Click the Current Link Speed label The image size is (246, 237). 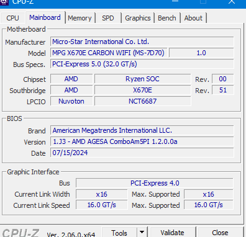pos(42,205)
